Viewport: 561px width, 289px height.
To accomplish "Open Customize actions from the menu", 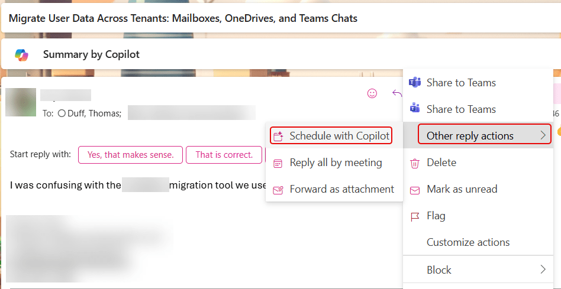I will pyautogui.click(x=468, y=242).
